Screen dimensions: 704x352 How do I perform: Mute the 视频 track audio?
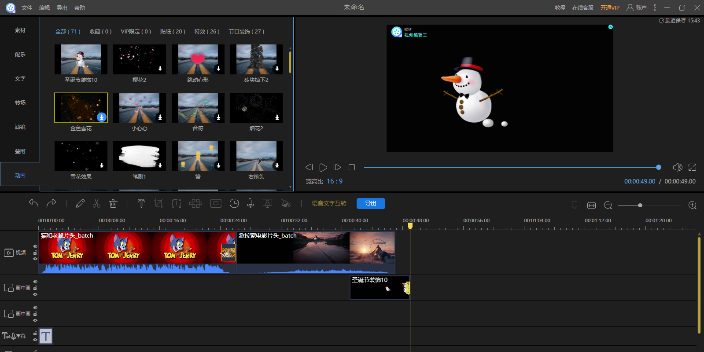[x=35, y=246]
